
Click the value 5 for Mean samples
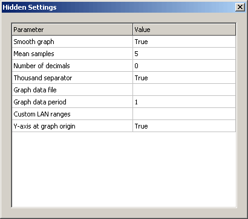pos(184,54)
